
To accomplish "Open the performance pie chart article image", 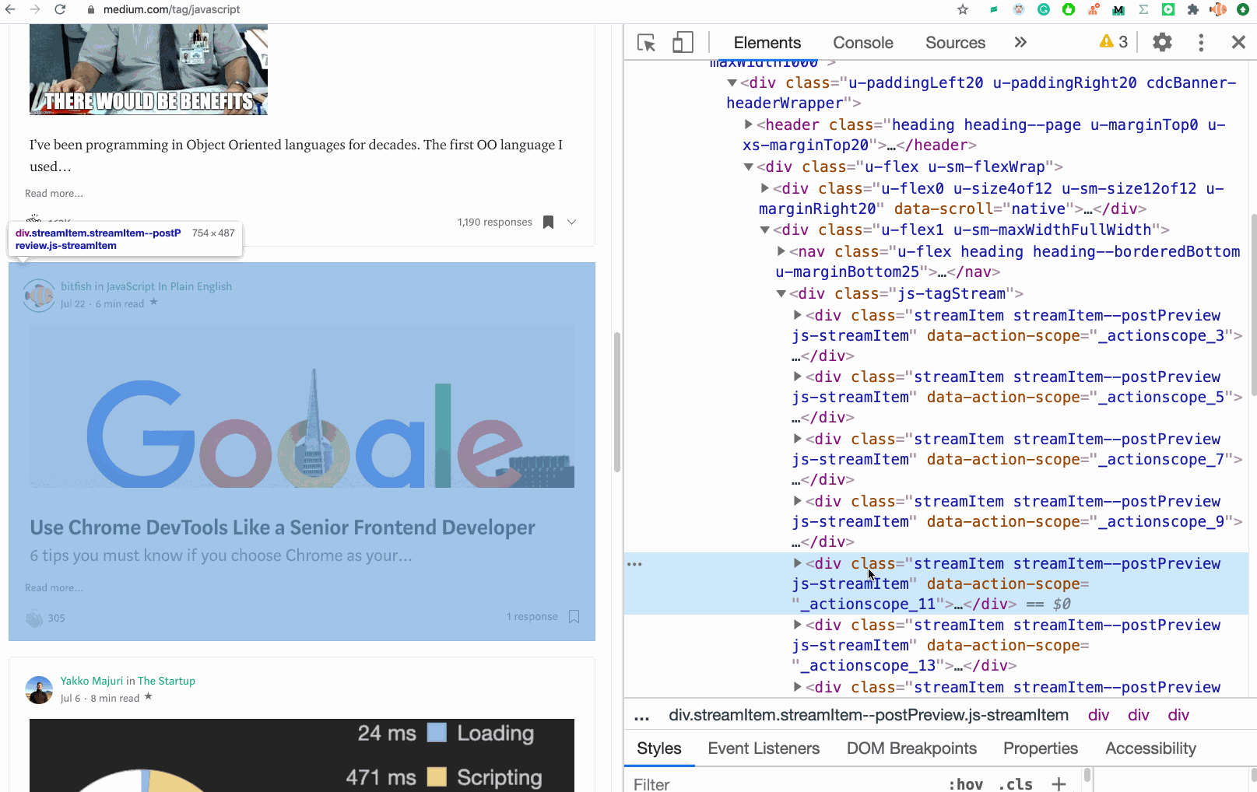I will 302,755.
